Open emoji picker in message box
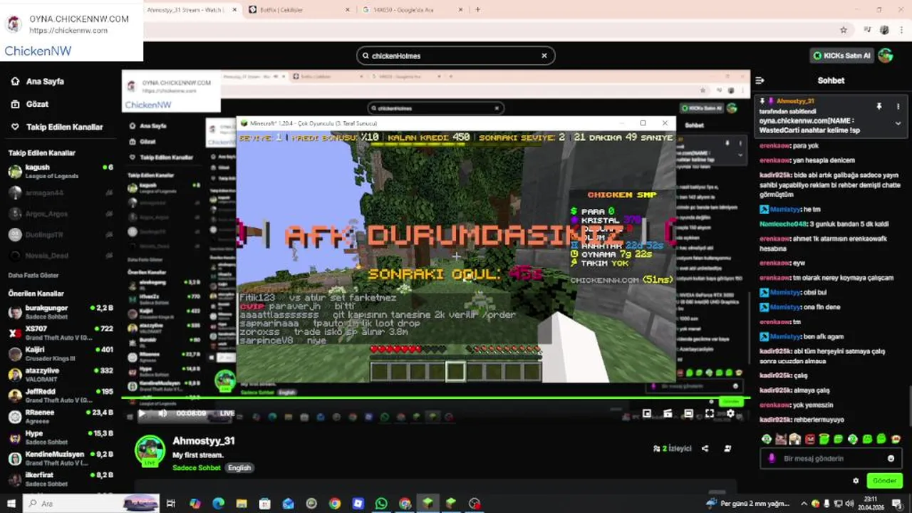Screen dimensions: 912x513 click(x=891, y=458)
